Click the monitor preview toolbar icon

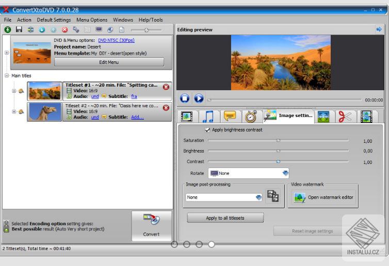pyautogui.click(x=99, y=29)
